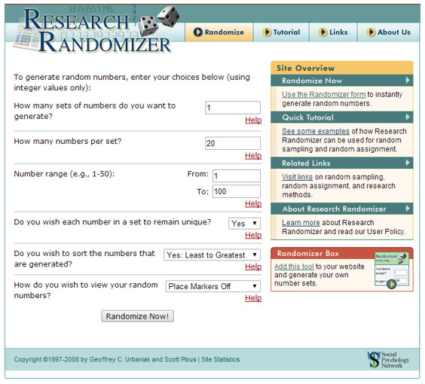Click the Quick Tutorial header arrow
The width and height of the screenshot is (425, 384).
[x=407, y=117]
